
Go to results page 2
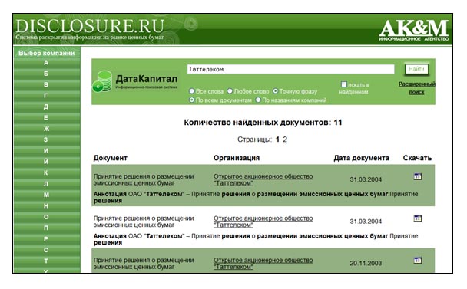point(285,140)
